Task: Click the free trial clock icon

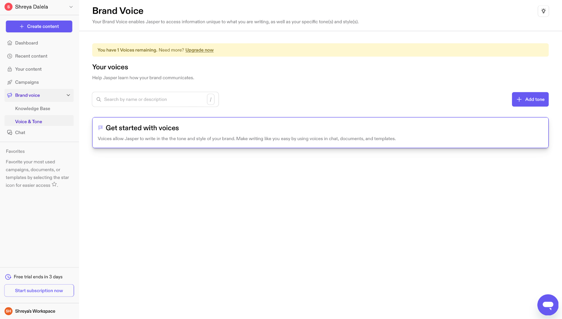Action: point(8,277)
